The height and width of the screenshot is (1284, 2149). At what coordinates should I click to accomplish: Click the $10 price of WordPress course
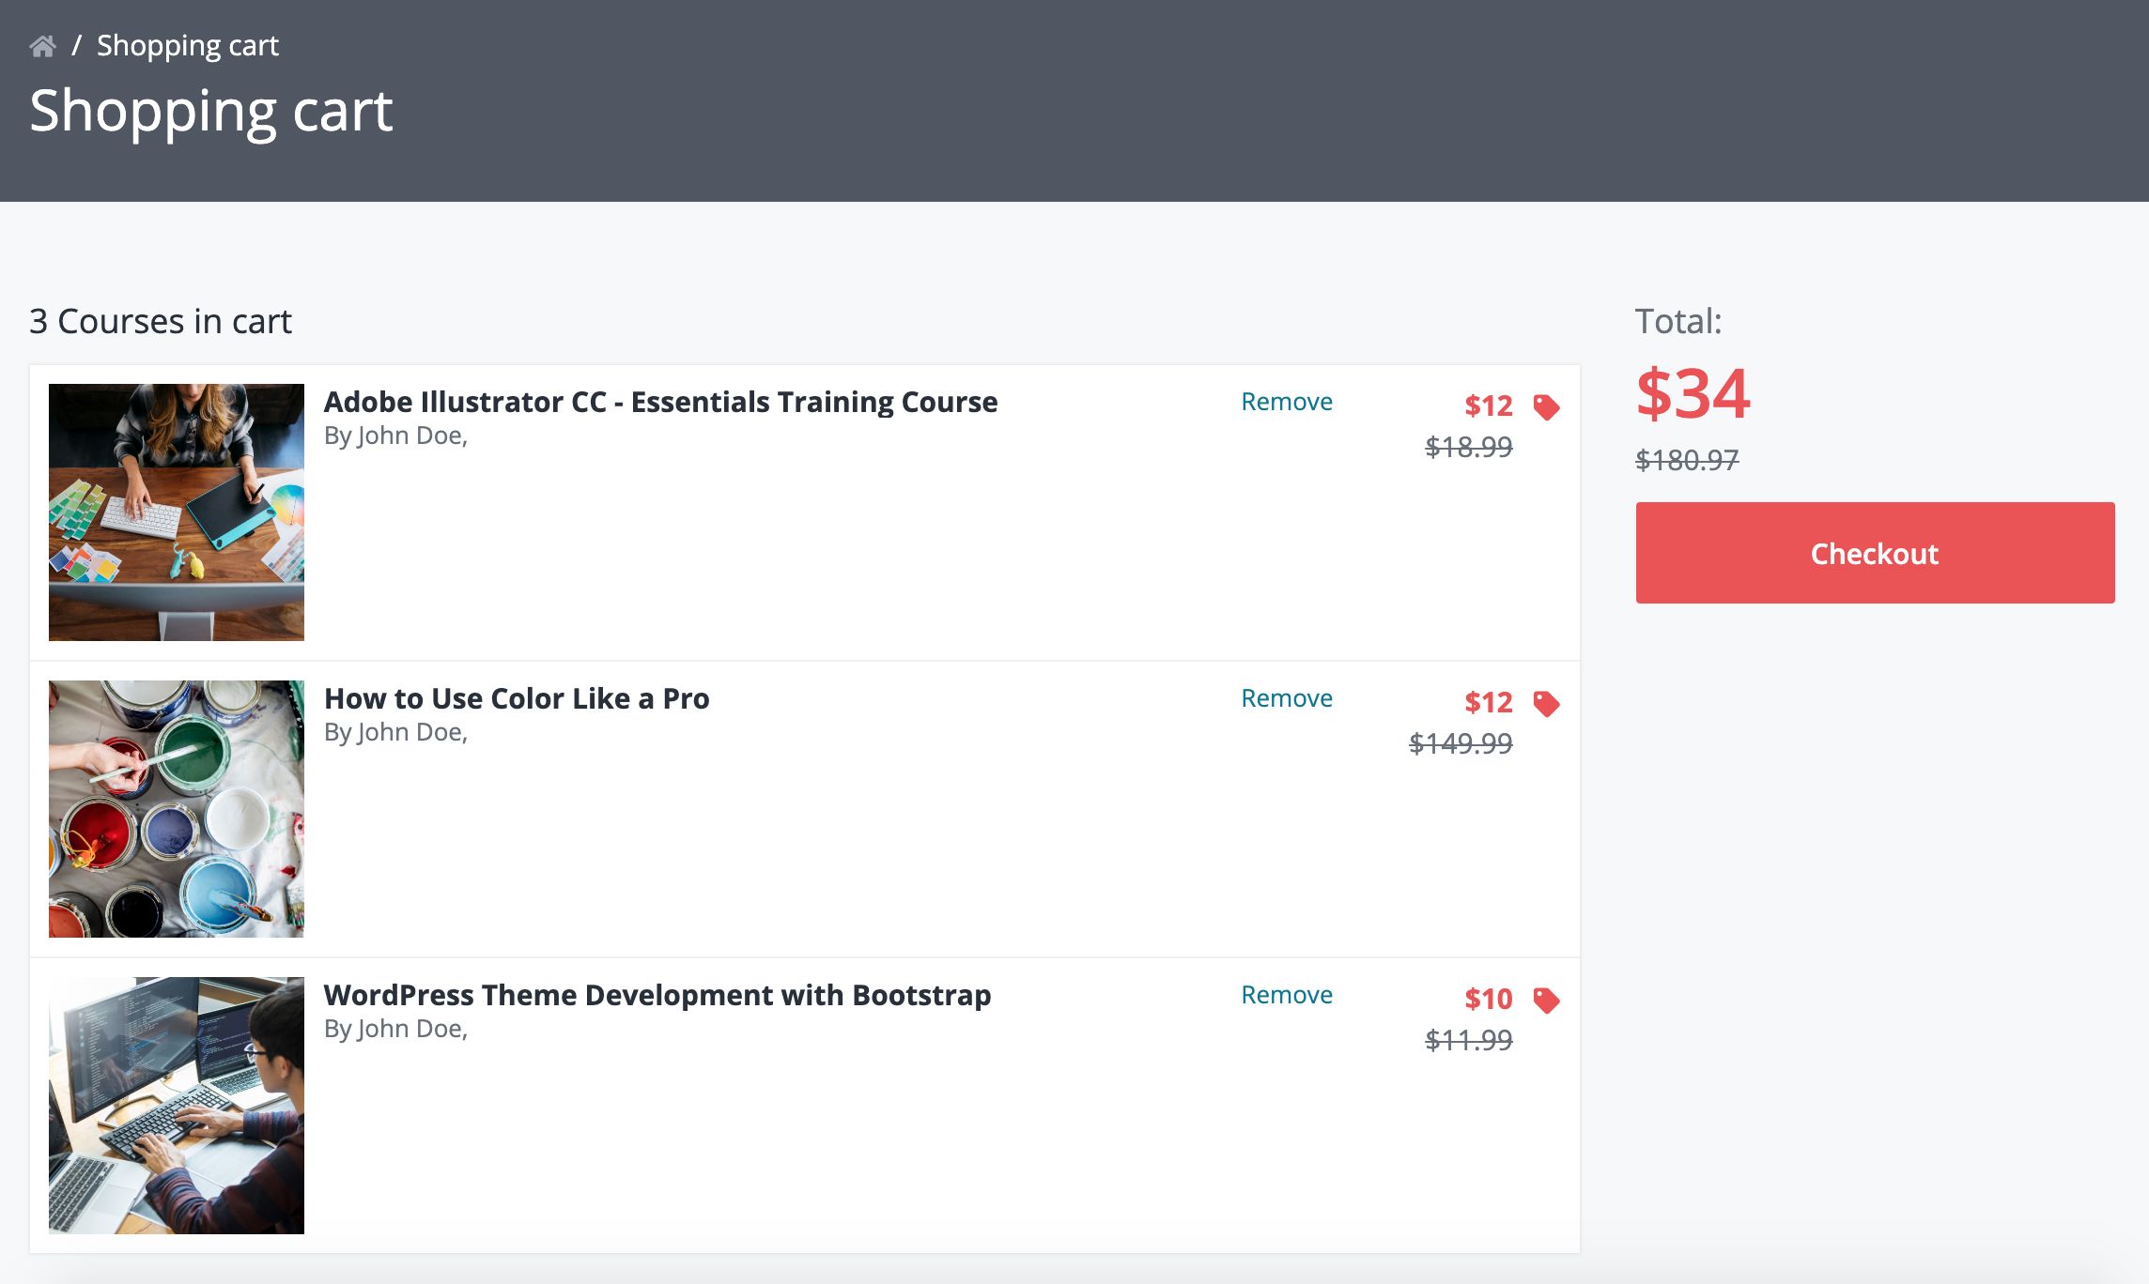click(1488, 999)
